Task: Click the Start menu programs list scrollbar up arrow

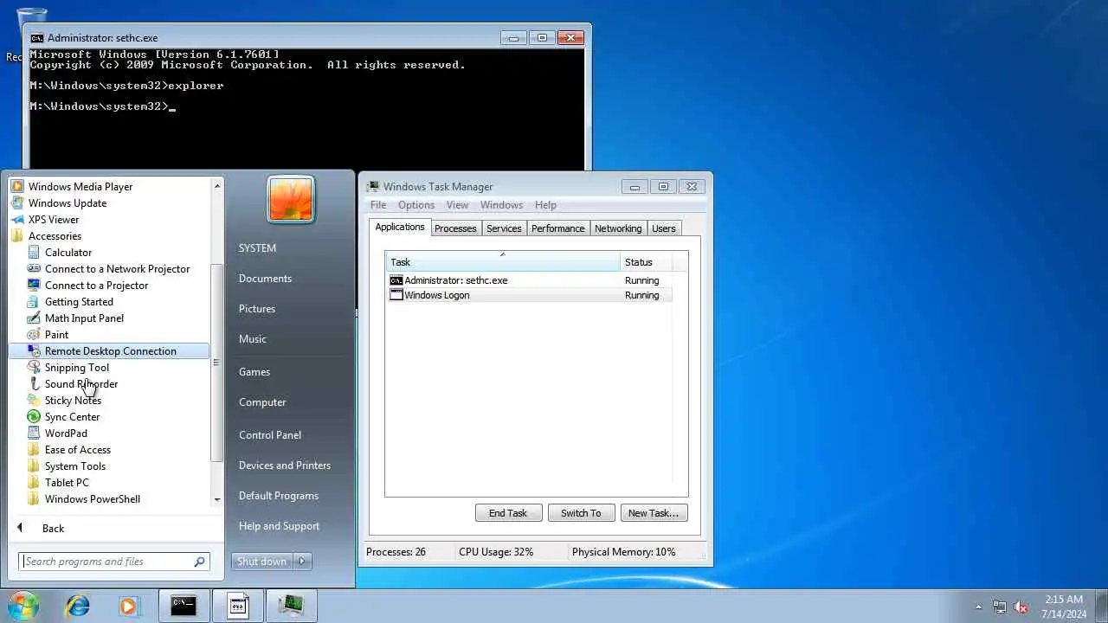Action: (217, 185)
